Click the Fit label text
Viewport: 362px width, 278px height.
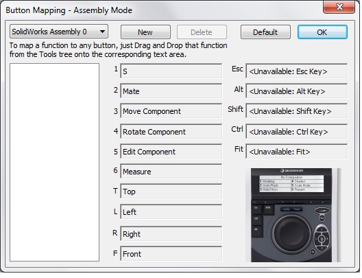pos(239,149)
